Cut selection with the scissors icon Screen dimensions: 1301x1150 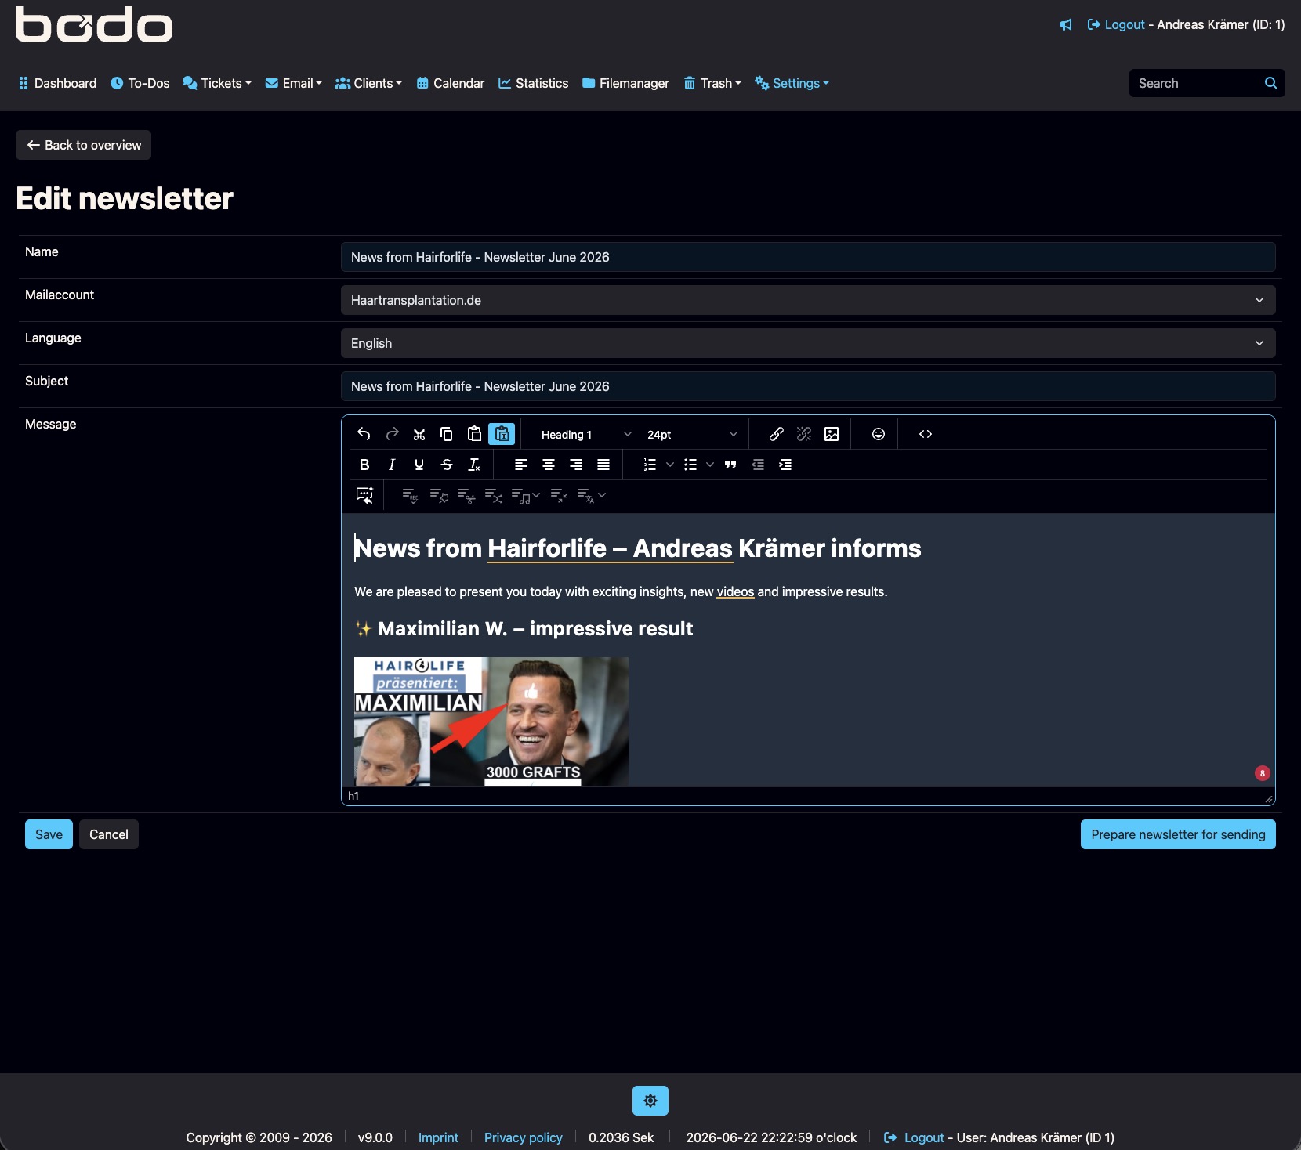[x=419, y=434]
